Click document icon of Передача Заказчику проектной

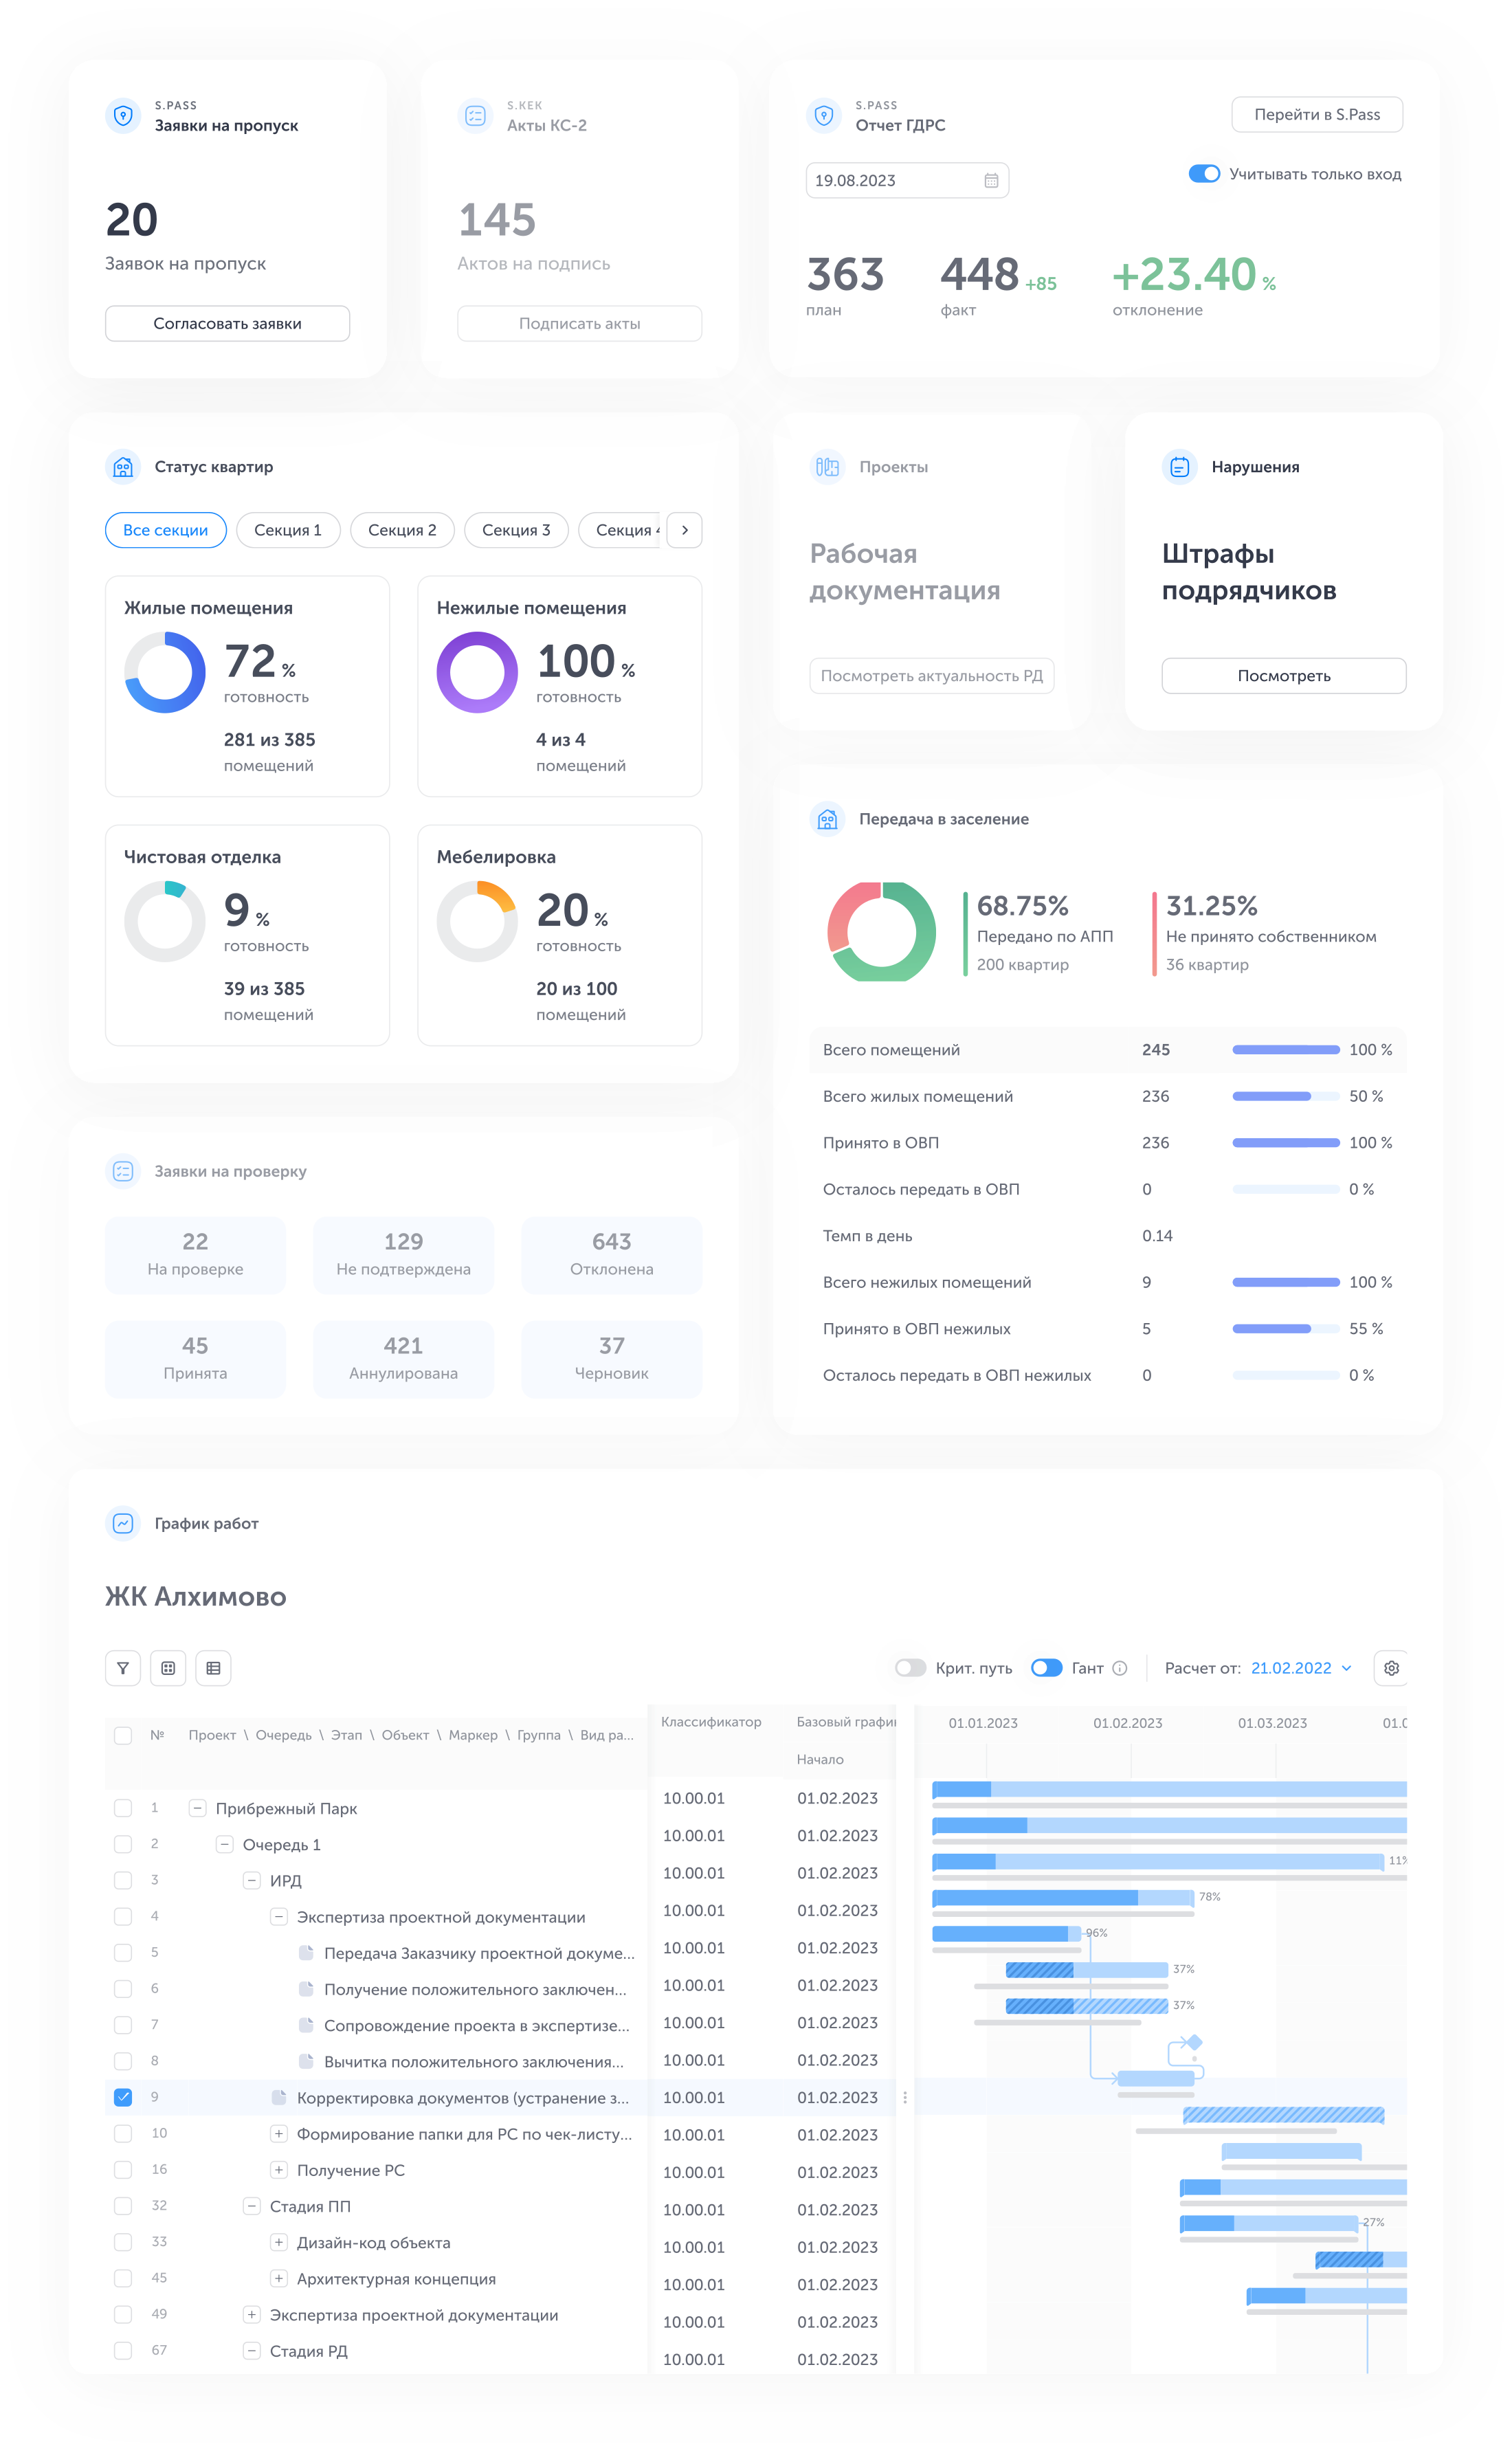307,1953
